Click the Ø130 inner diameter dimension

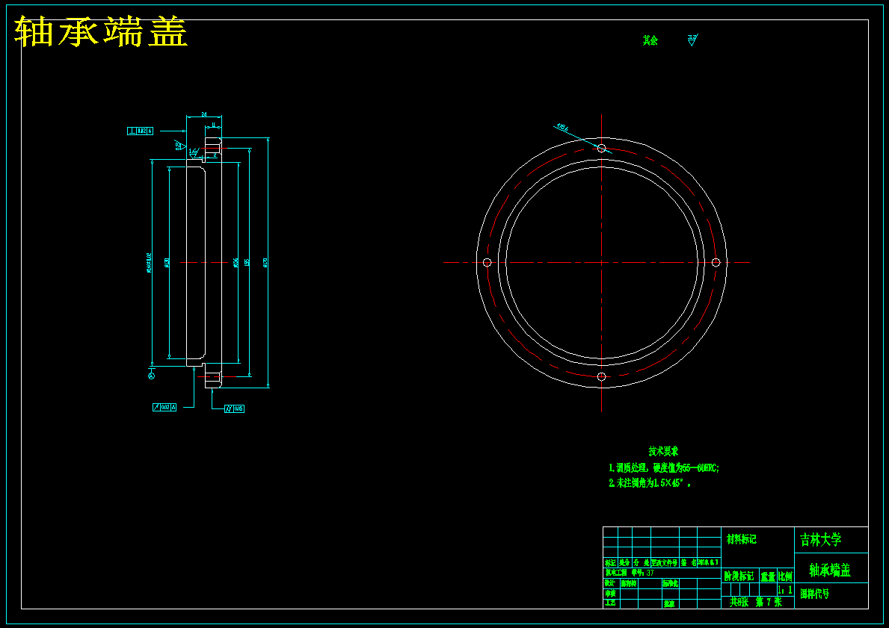(167, 262)
